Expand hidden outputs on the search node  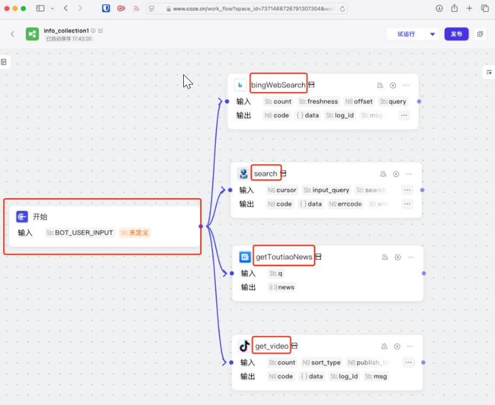coord(407,204)
